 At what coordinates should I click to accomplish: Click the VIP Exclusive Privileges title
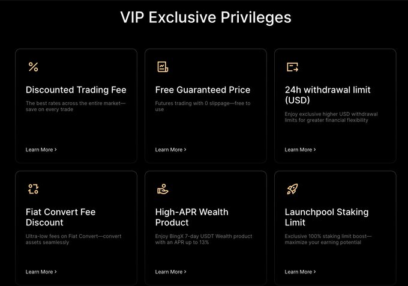[206, 17]
